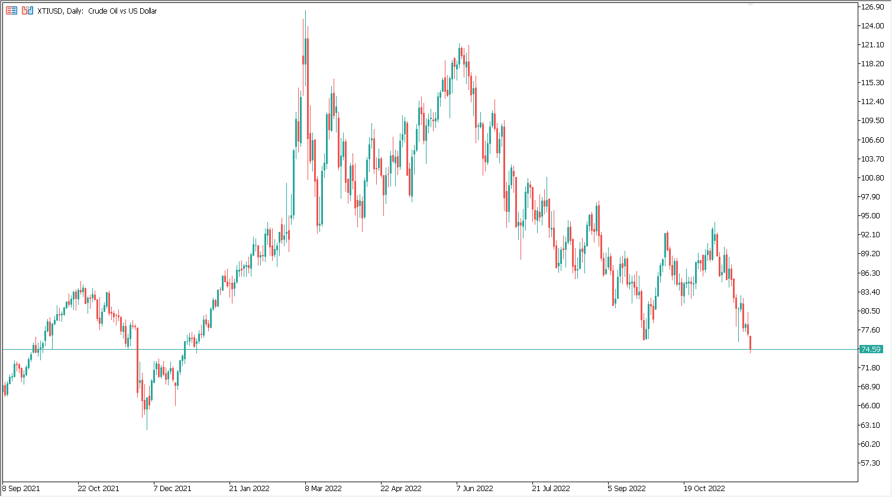The height and width of the screenshot is (497, 892).
Task: Click the '8 Sep 2021' date label
Action: coord(21,489)
